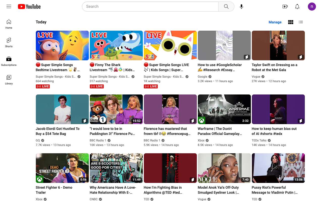
Task: Open the GoogleScholar short thumbnail
Action: [x=224, y=45]
